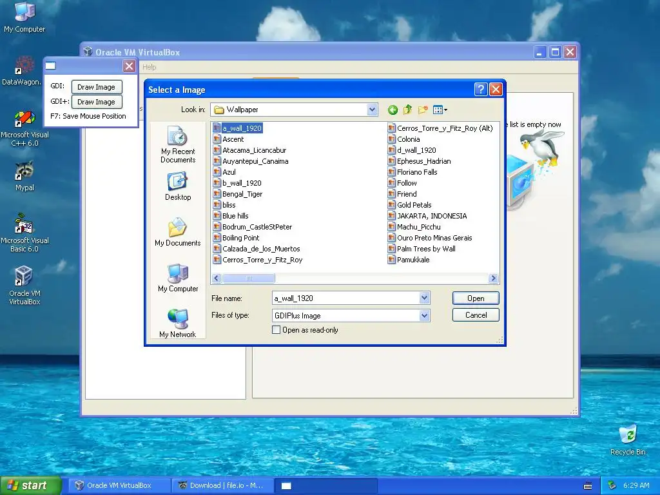Click the horizontal scrollbar thumb in file list
The height and width of the screenshot is (495, 660).
tap(249, 278)
